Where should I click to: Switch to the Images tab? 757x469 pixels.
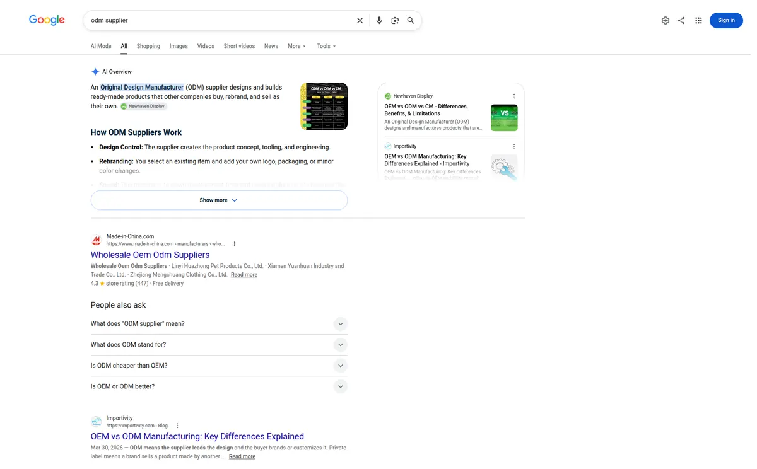[179, 46]
